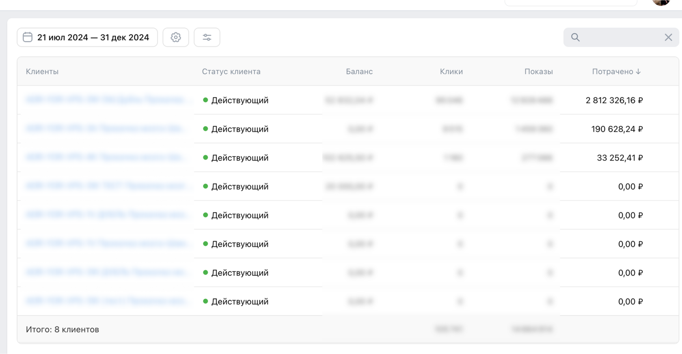Open the 21 июл 2024 — 31 дек 2024 date picker
This screenshot has height=354, width=682.
point(93,37)
